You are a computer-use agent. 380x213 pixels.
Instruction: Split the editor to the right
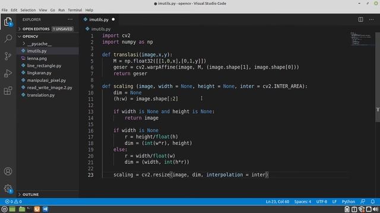coord(360,20)
